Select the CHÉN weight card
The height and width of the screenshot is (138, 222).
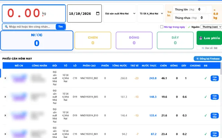tap(93, 40)
